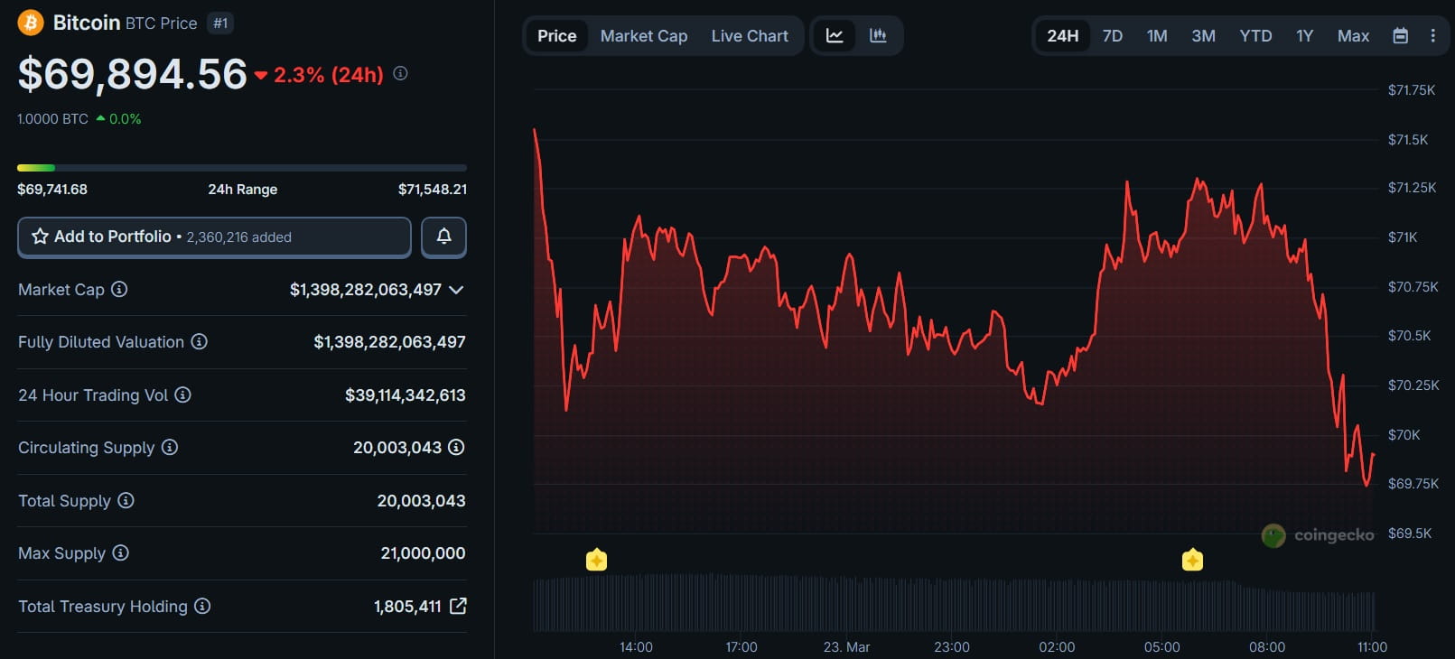Open Total Treasury Holding external link icon
1455x659 pixels.
458,606
